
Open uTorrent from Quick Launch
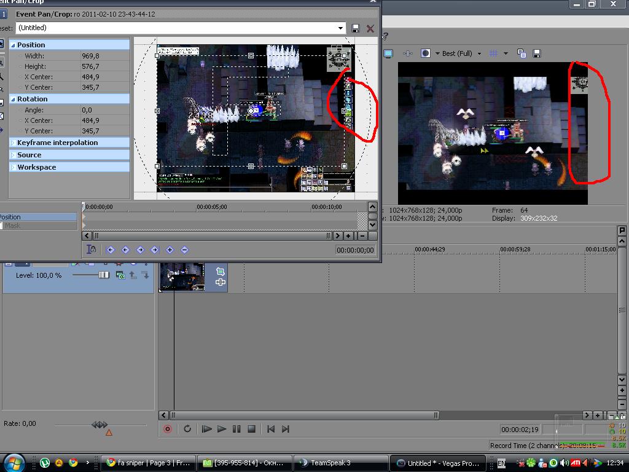44,463
